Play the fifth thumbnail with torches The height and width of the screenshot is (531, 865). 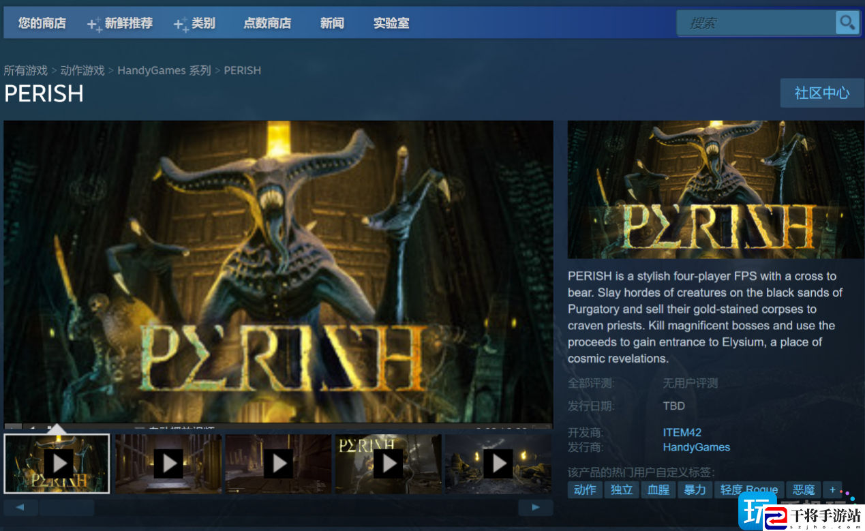point(498,464)
